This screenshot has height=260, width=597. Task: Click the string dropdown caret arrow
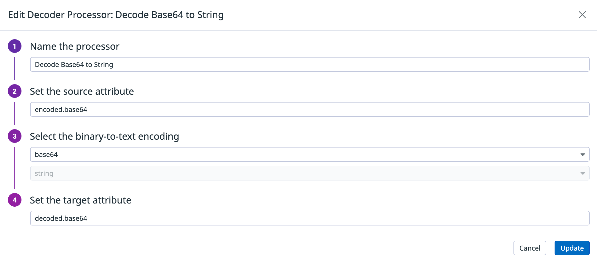(x=583, y=173)
